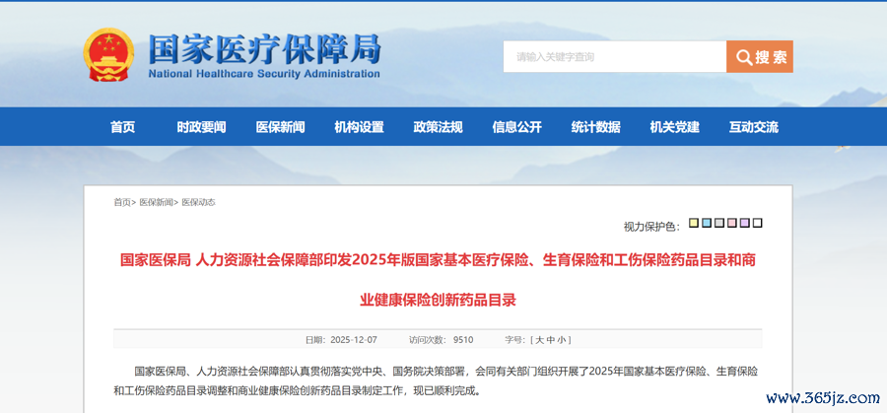Open the 信息公开 navigation item

[x=516, y=127]
